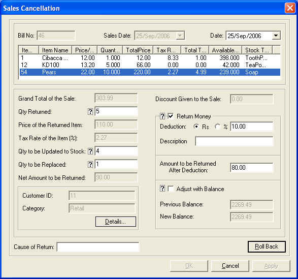Open customer Details button
The height and width of the screenshot is (279, 298).
(x=116, y=222)
